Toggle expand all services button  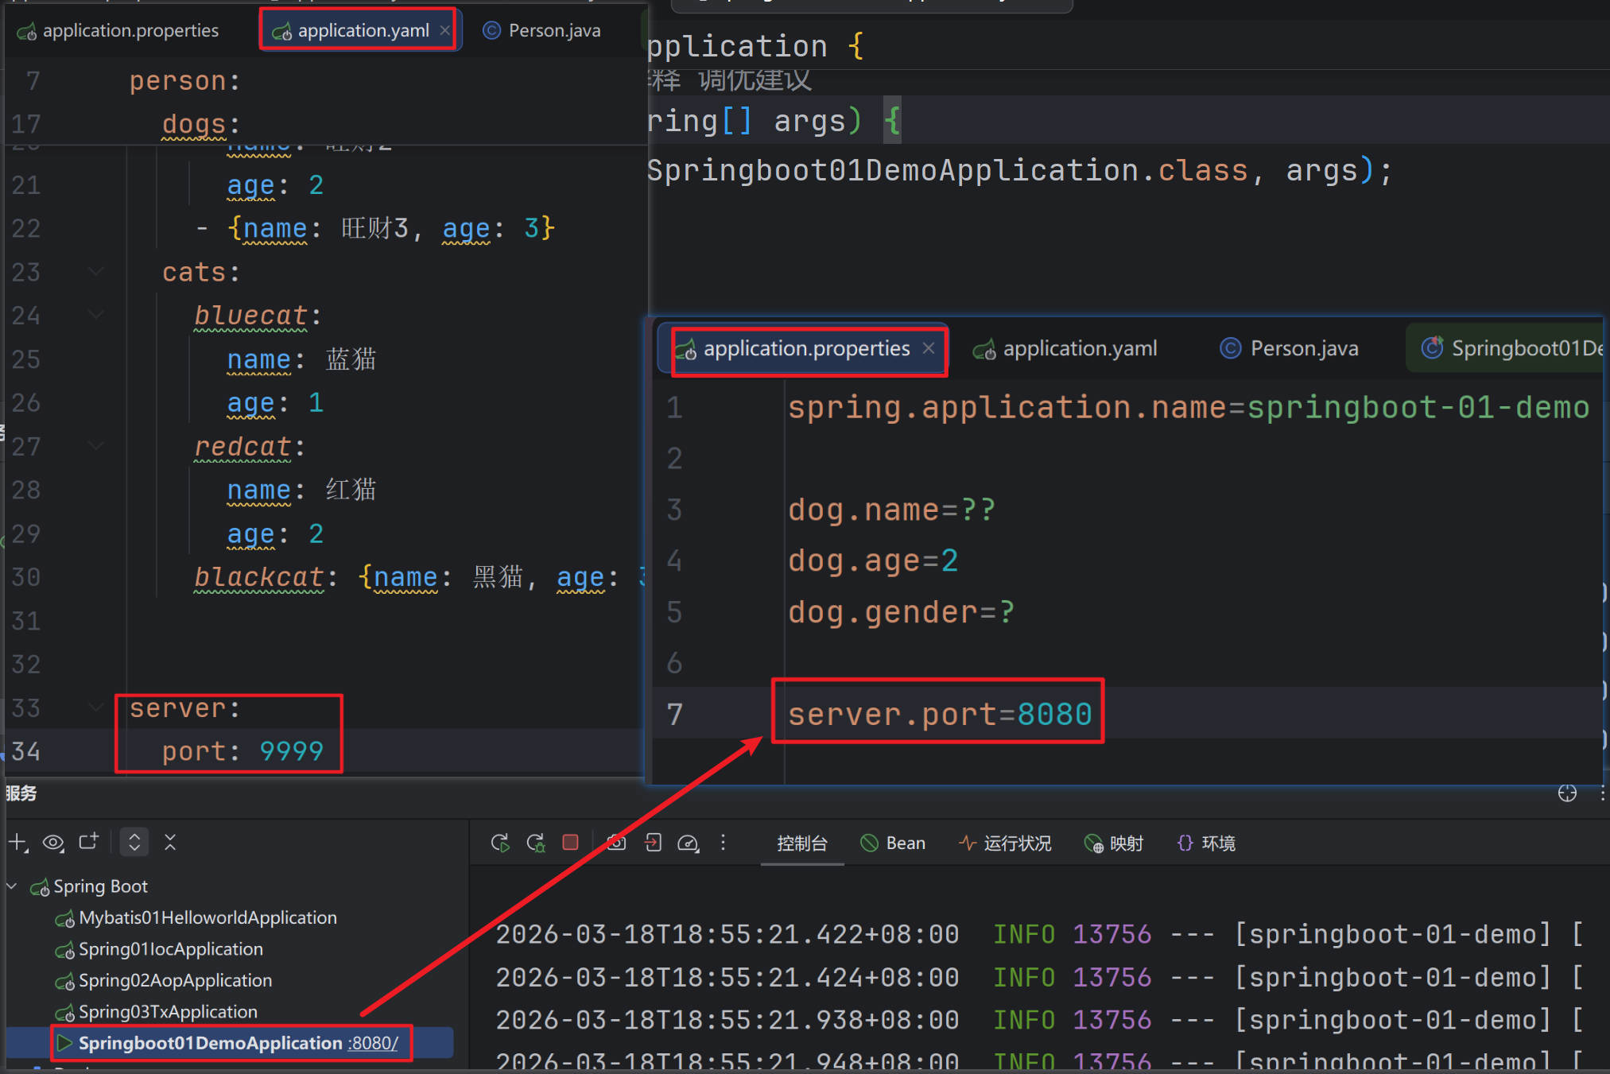(134, 843)
